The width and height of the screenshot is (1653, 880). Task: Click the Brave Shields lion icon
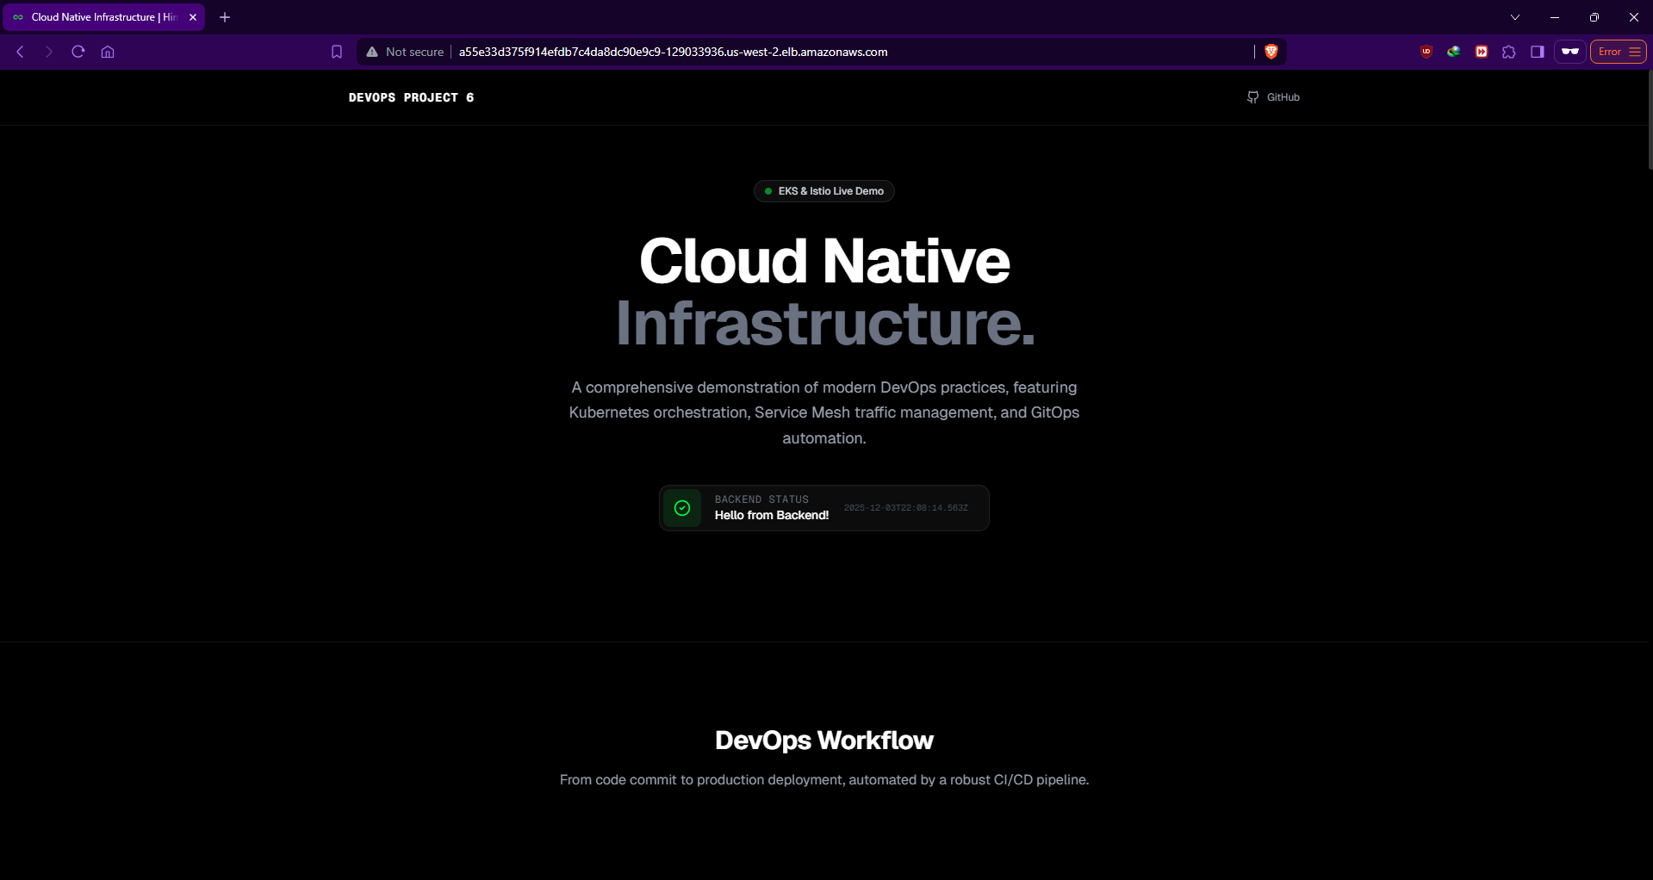pos(1271,52)
